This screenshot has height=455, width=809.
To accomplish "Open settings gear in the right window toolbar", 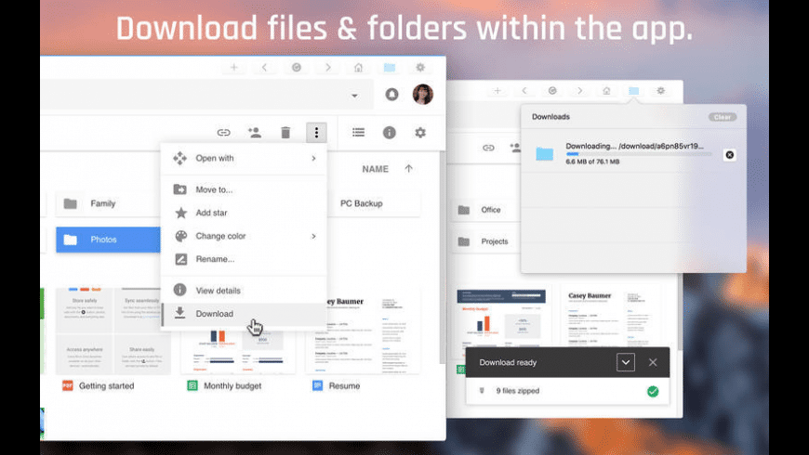I will click(661, 91).
